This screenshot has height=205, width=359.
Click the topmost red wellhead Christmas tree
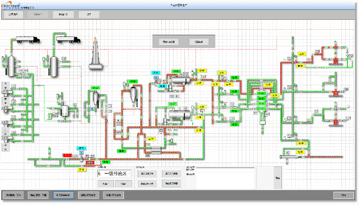pyautogui.click(x=335, y=55)
